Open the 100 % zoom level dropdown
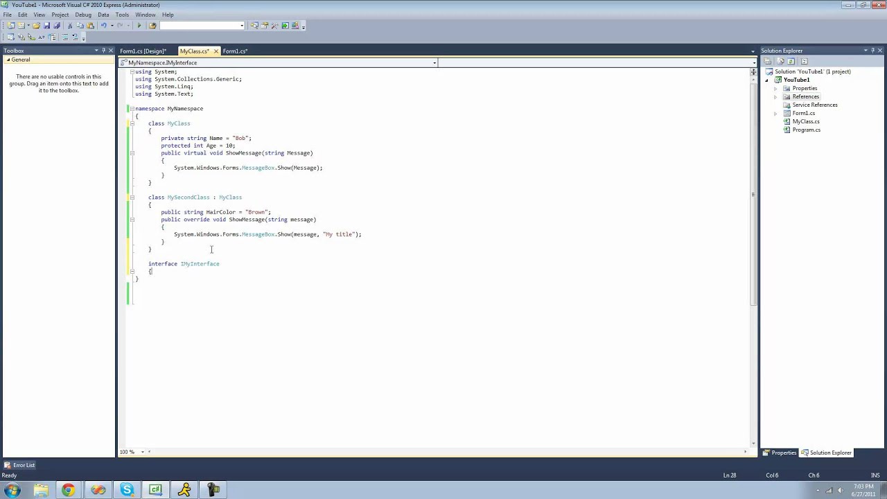 click(143, 452)
